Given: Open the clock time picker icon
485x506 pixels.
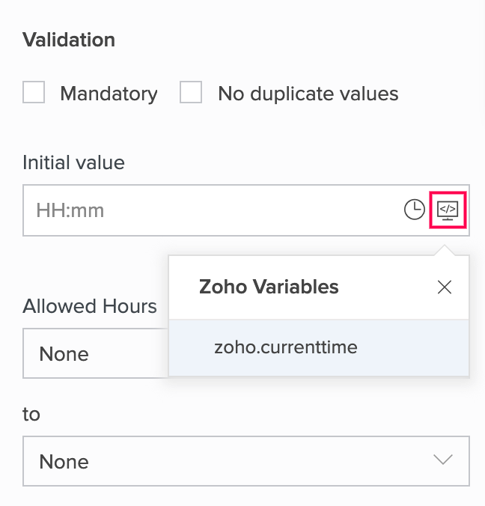Looking at the screenshot, I should (414, 210).
